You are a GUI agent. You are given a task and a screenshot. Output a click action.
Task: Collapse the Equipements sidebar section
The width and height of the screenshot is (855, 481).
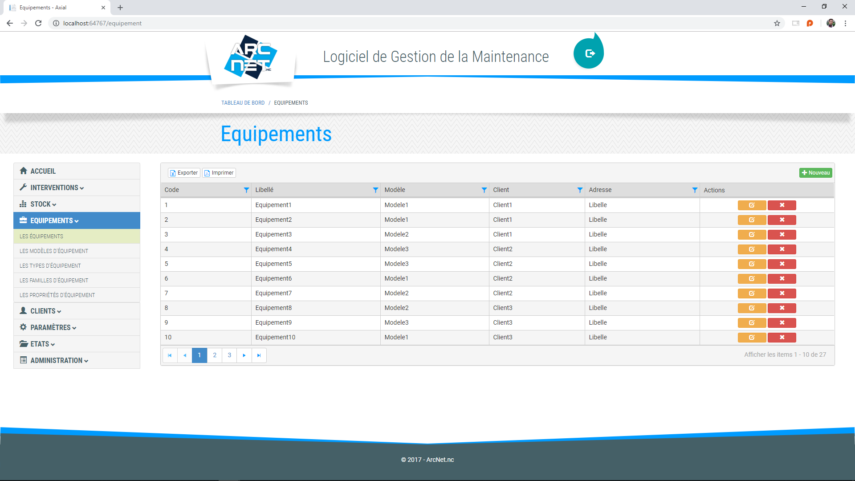(x=51, y=221)
